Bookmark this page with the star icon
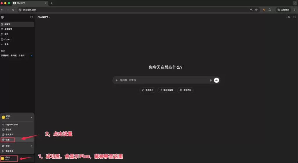 pos(256,10)
